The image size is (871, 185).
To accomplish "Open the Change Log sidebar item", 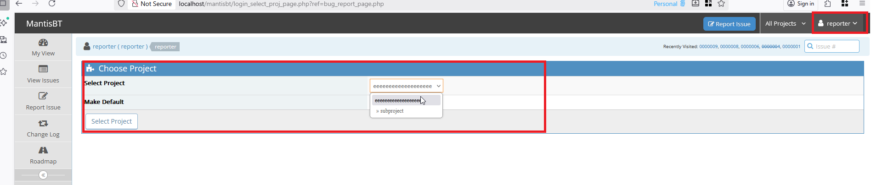I will pos(43,128).
